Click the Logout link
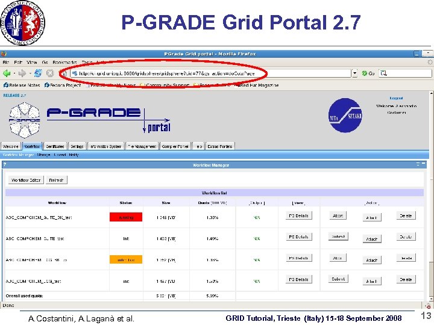Image resolution: width=434 pixels, height=325 pixels. tap(396, 98)
